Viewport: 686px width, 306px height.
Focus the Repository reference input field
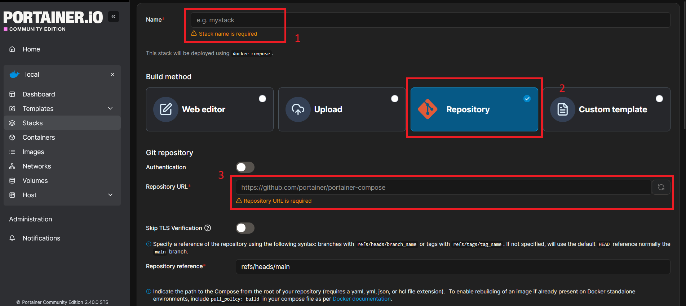click(x=453, y=267)
